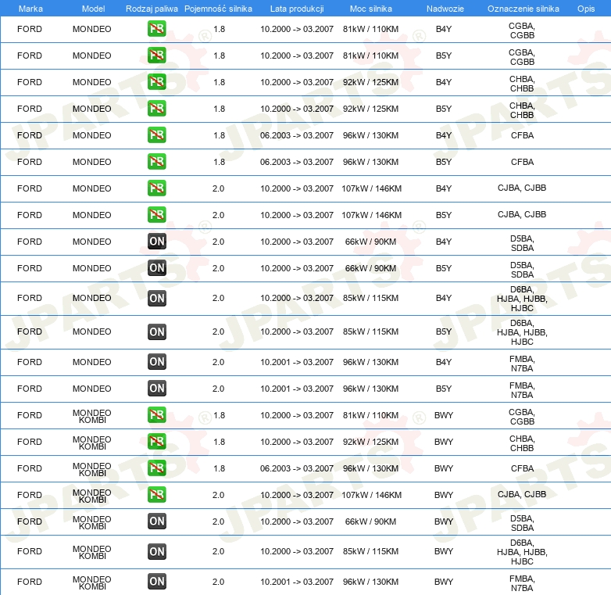Screen dimensions: 611x595
Task: Click ON diesel icon in Mondeo B4Y 66kW row
Action: pos(156,242)
